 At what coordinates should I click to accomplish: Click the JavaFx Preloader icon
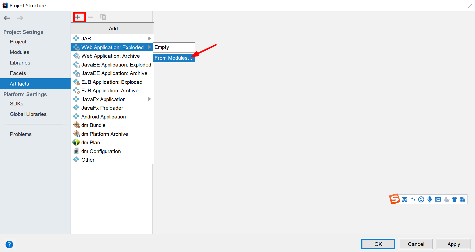click(x=76, y=108)
